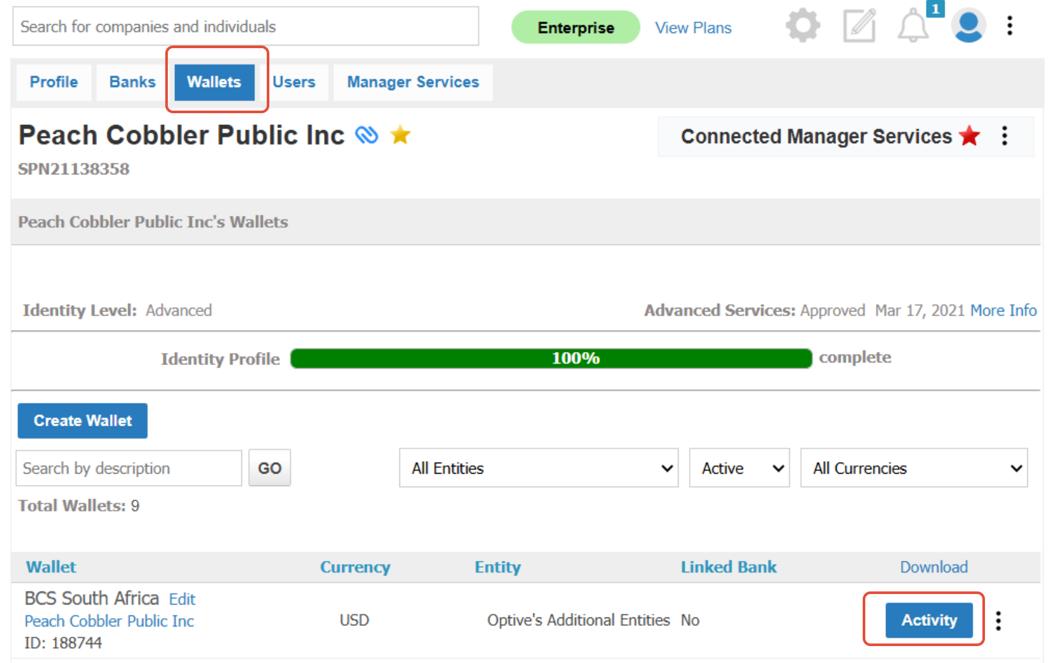Select the Wallets tab
Screen dimensions: 1052x663
click(x=214, y=82)
